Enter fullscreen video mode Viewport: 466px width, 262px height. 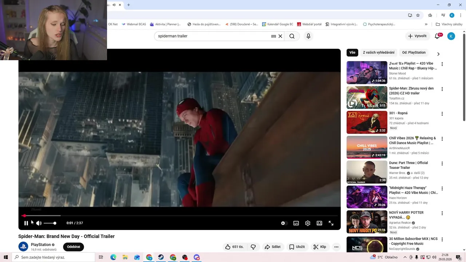[331, 223]
